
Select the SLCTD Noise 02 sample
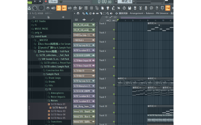coord(59,108)
